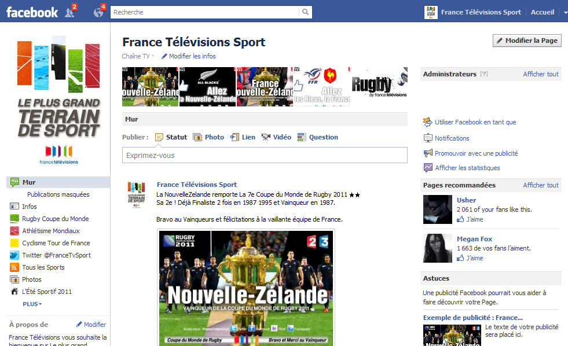Image resolution: width=568 pixels, height=346 pixels.
Task: Click Afficher les statistiques chart icon
Action: pyautogui.click(x=428, y=168)
